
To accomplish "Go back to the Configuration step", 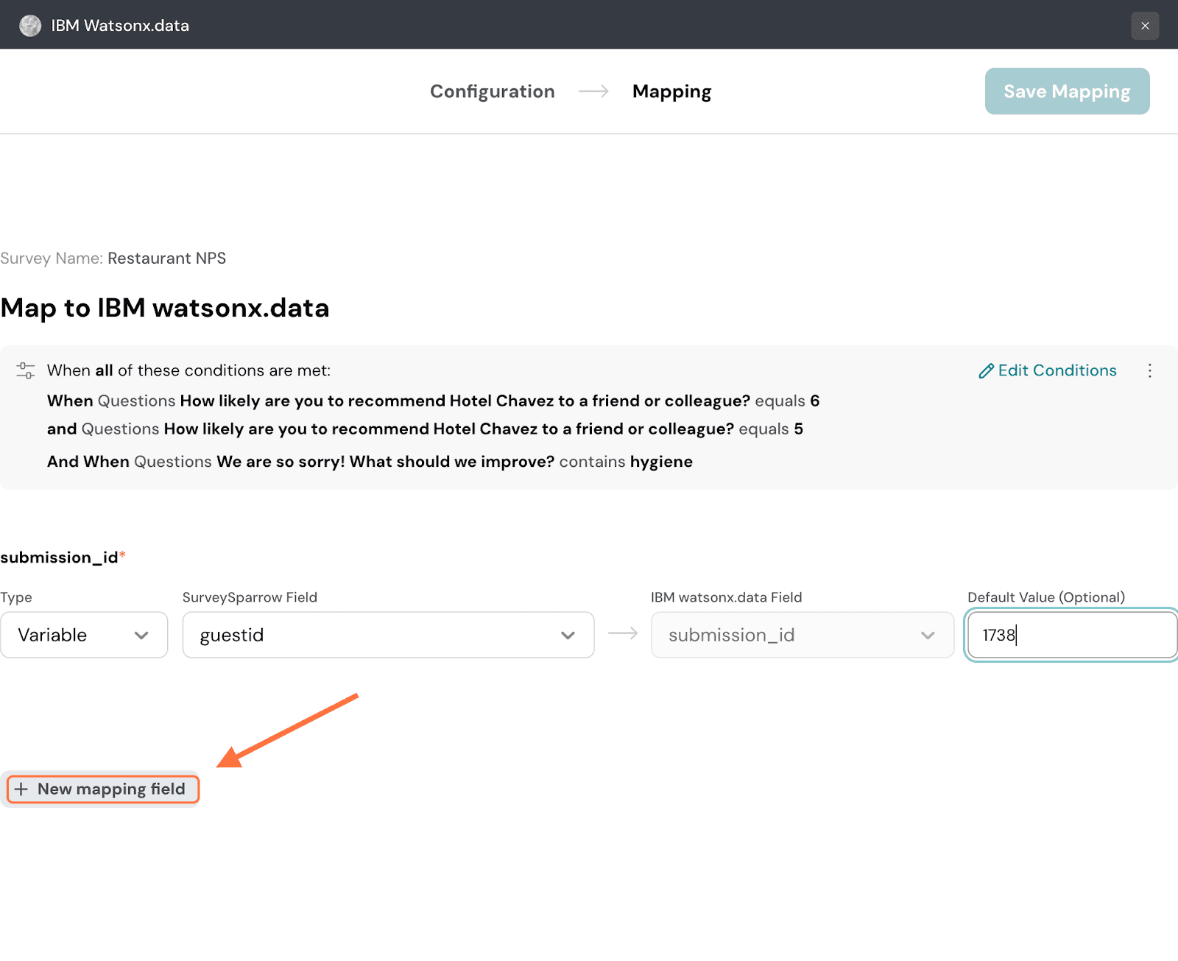I will pos(492,91).
